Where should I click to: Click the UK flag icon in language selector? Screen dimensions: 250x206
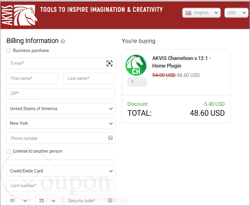coord(188,13)
